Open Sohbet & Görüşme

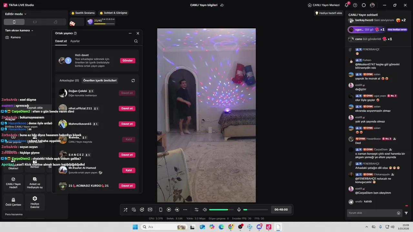coord(114,13)
